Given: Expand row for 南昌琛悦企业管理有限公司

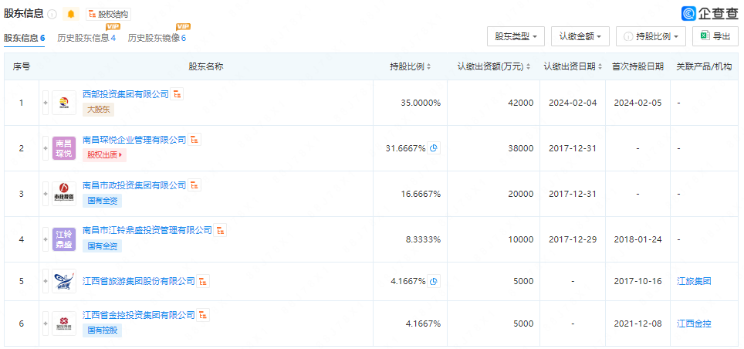Looking at the screenshot, I should pos(46,148).
